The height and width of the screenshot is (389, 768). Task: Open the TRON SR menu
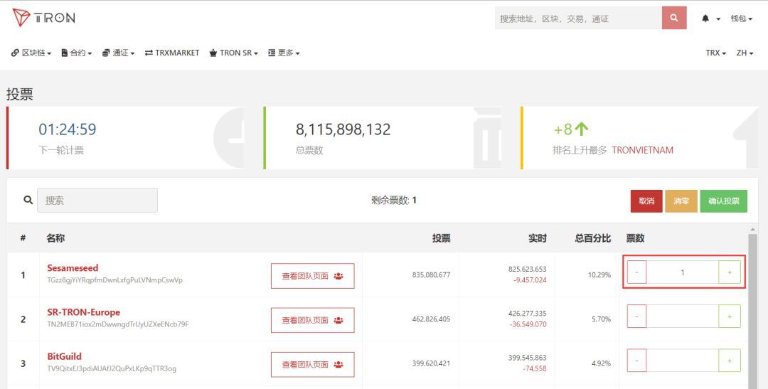[234, 53]
